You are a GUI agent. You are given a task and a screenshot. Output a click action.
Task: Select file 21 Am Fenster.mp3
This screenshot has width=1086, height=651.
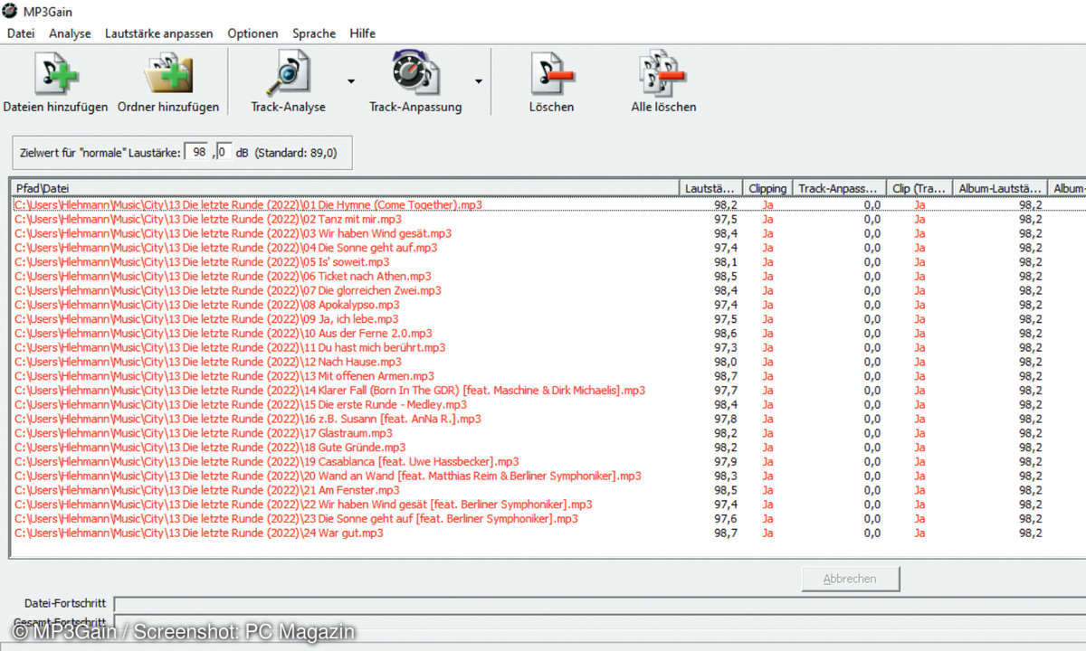click(207, 490)
